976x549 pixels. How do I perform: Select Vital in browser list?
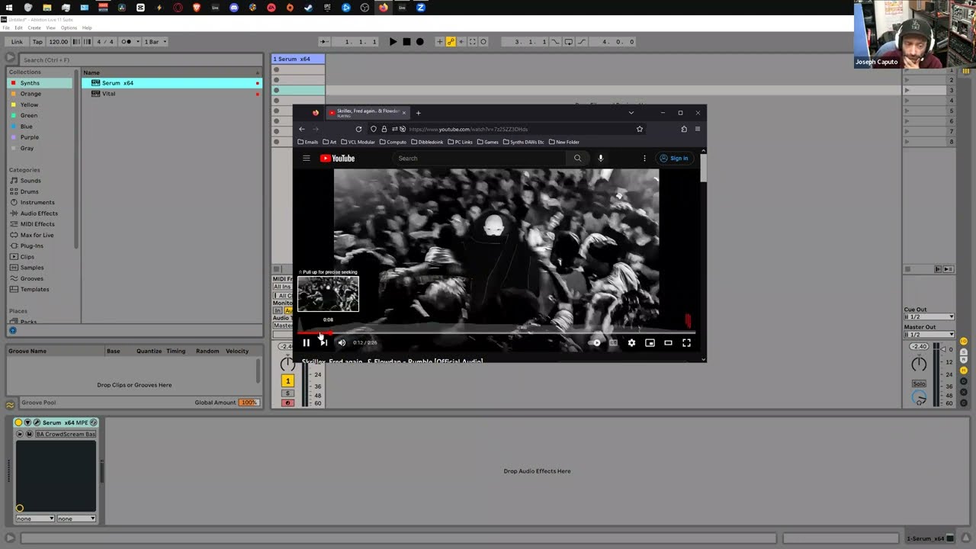pyautogui.click(x=172, y=94)
